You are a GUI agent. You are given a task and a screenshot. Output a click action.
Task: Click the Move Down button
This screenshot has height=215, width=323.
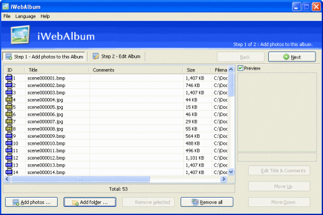(x=279, y=202)
